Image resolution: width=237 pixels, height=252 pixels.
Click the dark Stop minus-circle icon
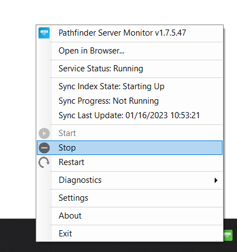(44, 148)
